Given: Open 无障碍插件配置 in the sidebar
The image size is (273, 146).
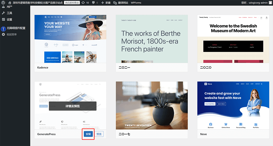Looking at the screenshot, I should [16, 28].
